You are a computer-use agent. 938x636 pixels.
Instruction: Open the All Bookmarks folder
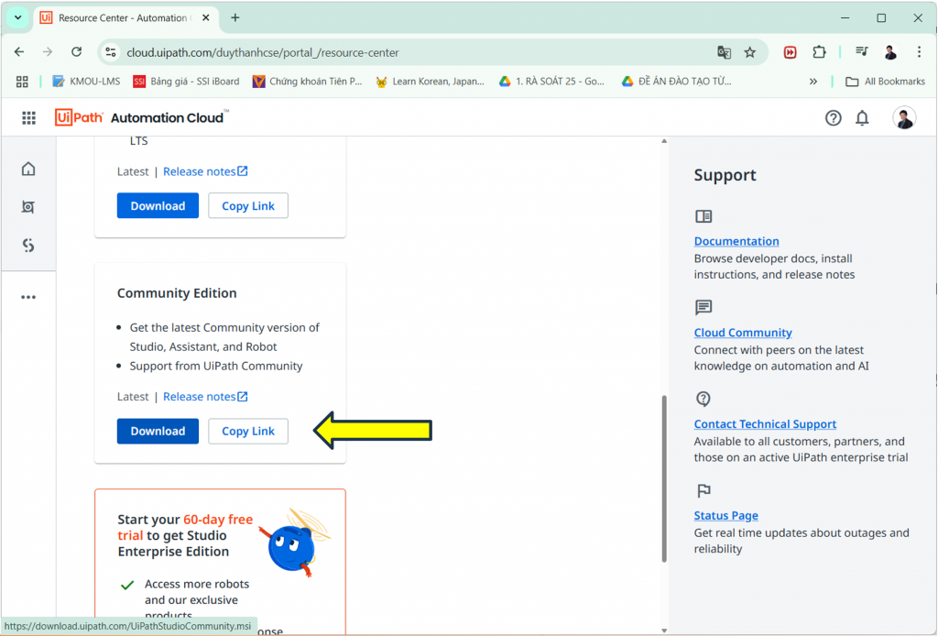click(885, 82)
